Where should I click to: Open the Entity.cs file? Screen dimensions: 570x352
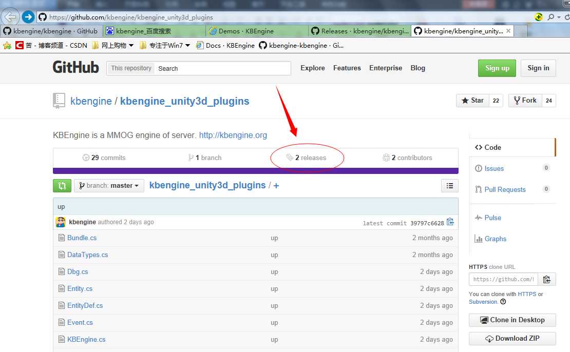pos(80,288)
